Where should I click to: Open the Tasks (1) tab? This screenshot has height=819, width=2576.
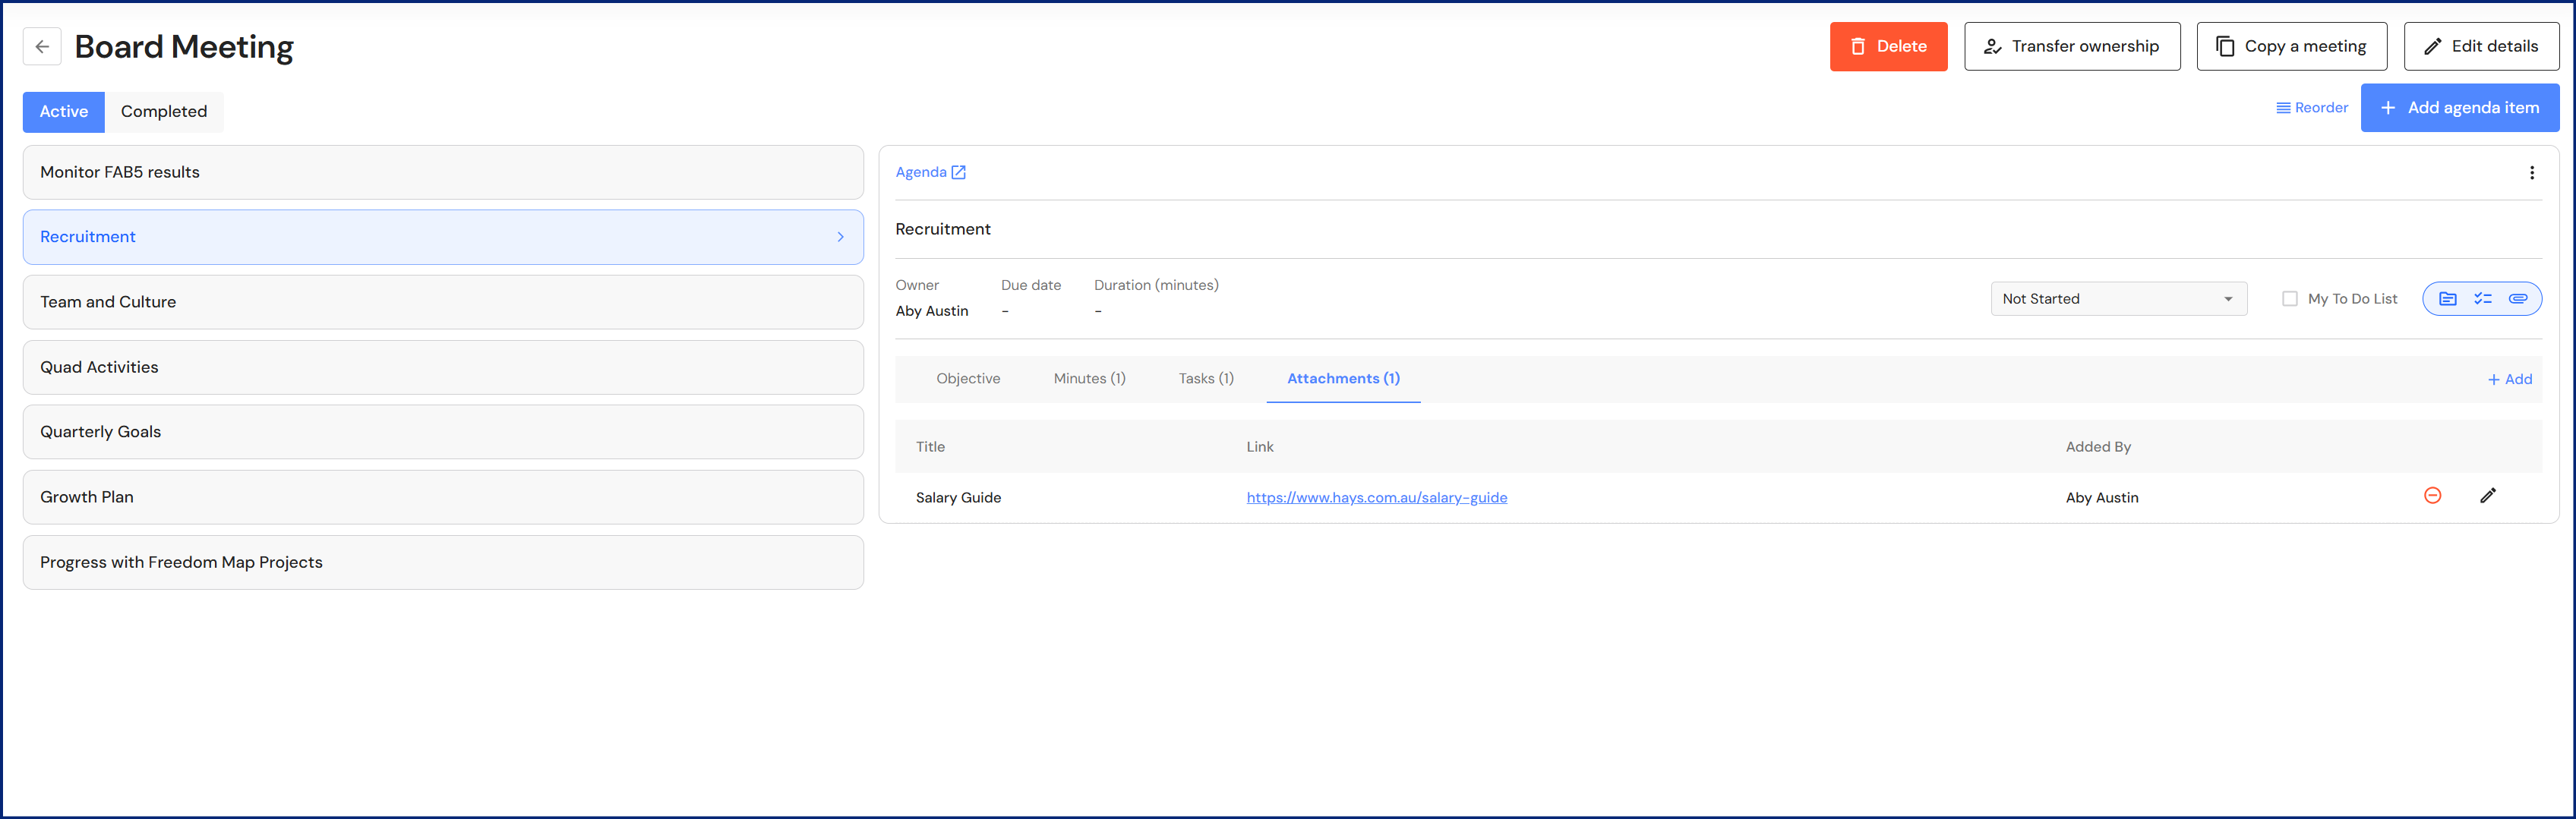click(1206, 379)
